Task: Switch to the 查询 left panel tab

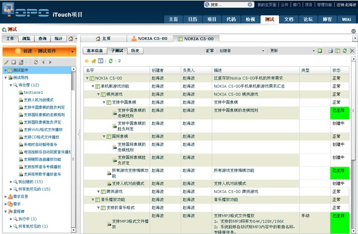Action: coord(42,38)
